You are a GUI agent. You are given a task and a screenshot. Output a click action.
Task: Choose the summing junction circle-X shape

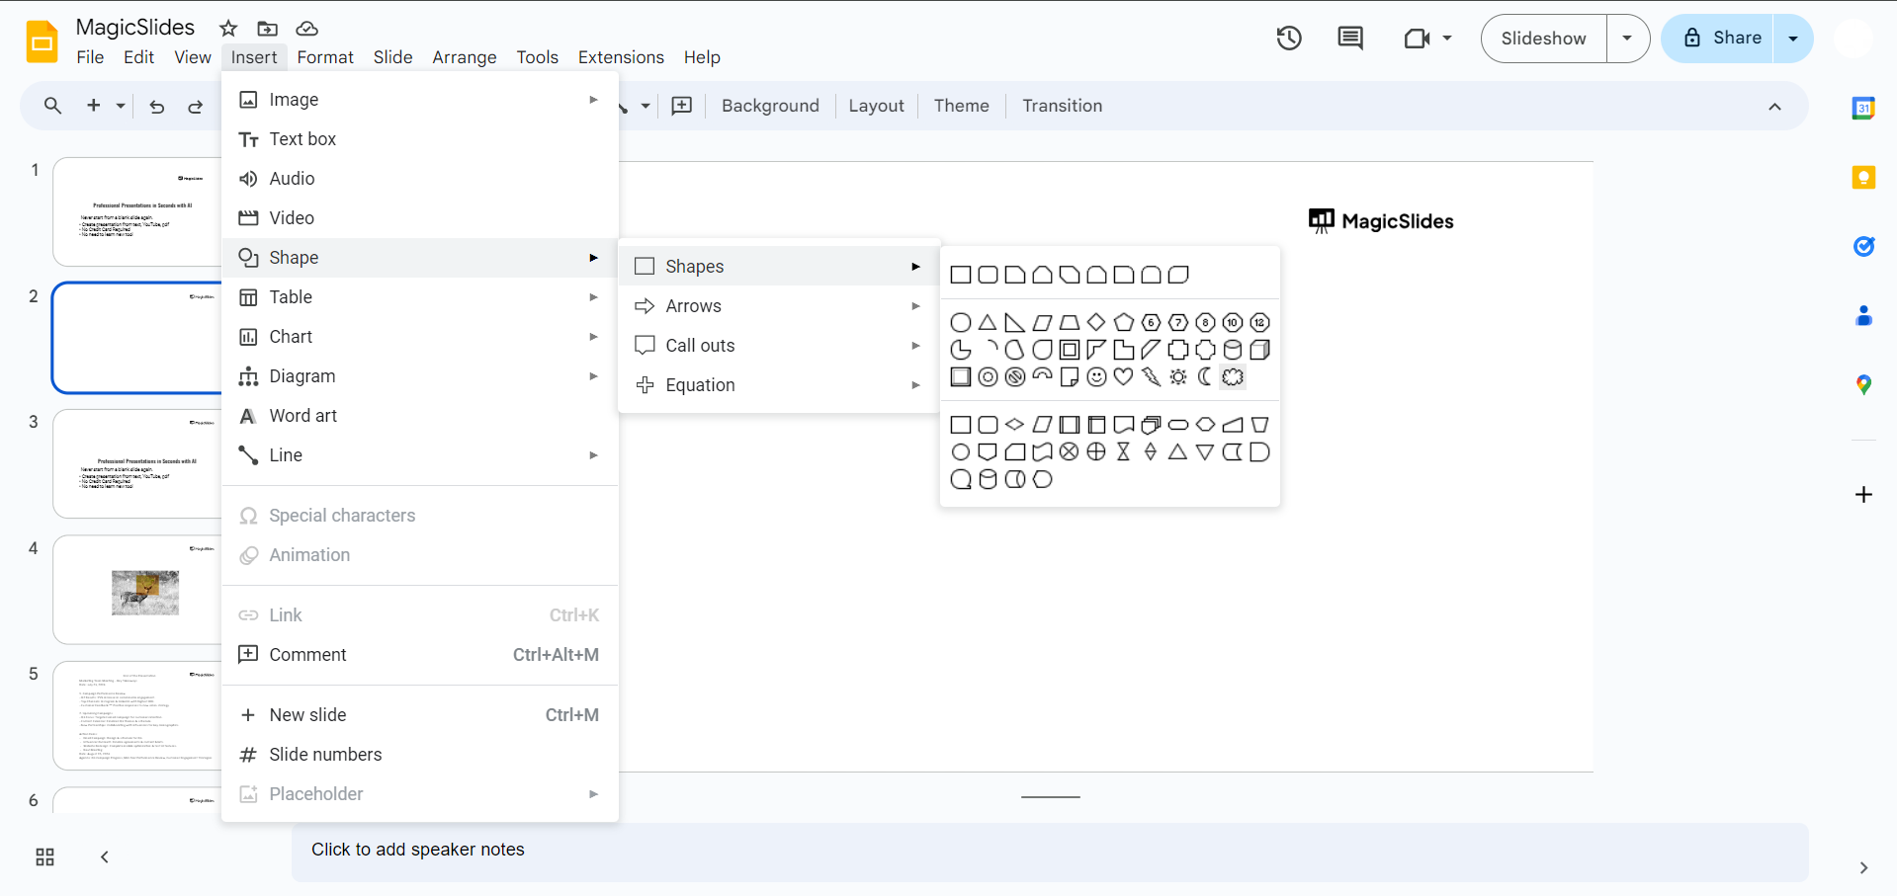click(1069, 452)
